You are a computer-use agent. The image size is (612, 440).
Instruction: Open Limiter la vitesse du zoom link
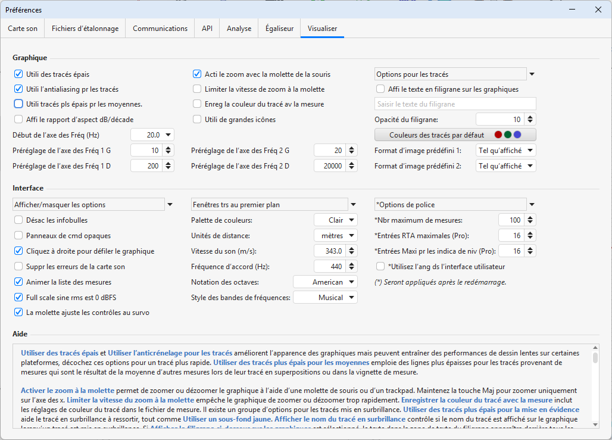pyautogui.click(x=130, y=400)
